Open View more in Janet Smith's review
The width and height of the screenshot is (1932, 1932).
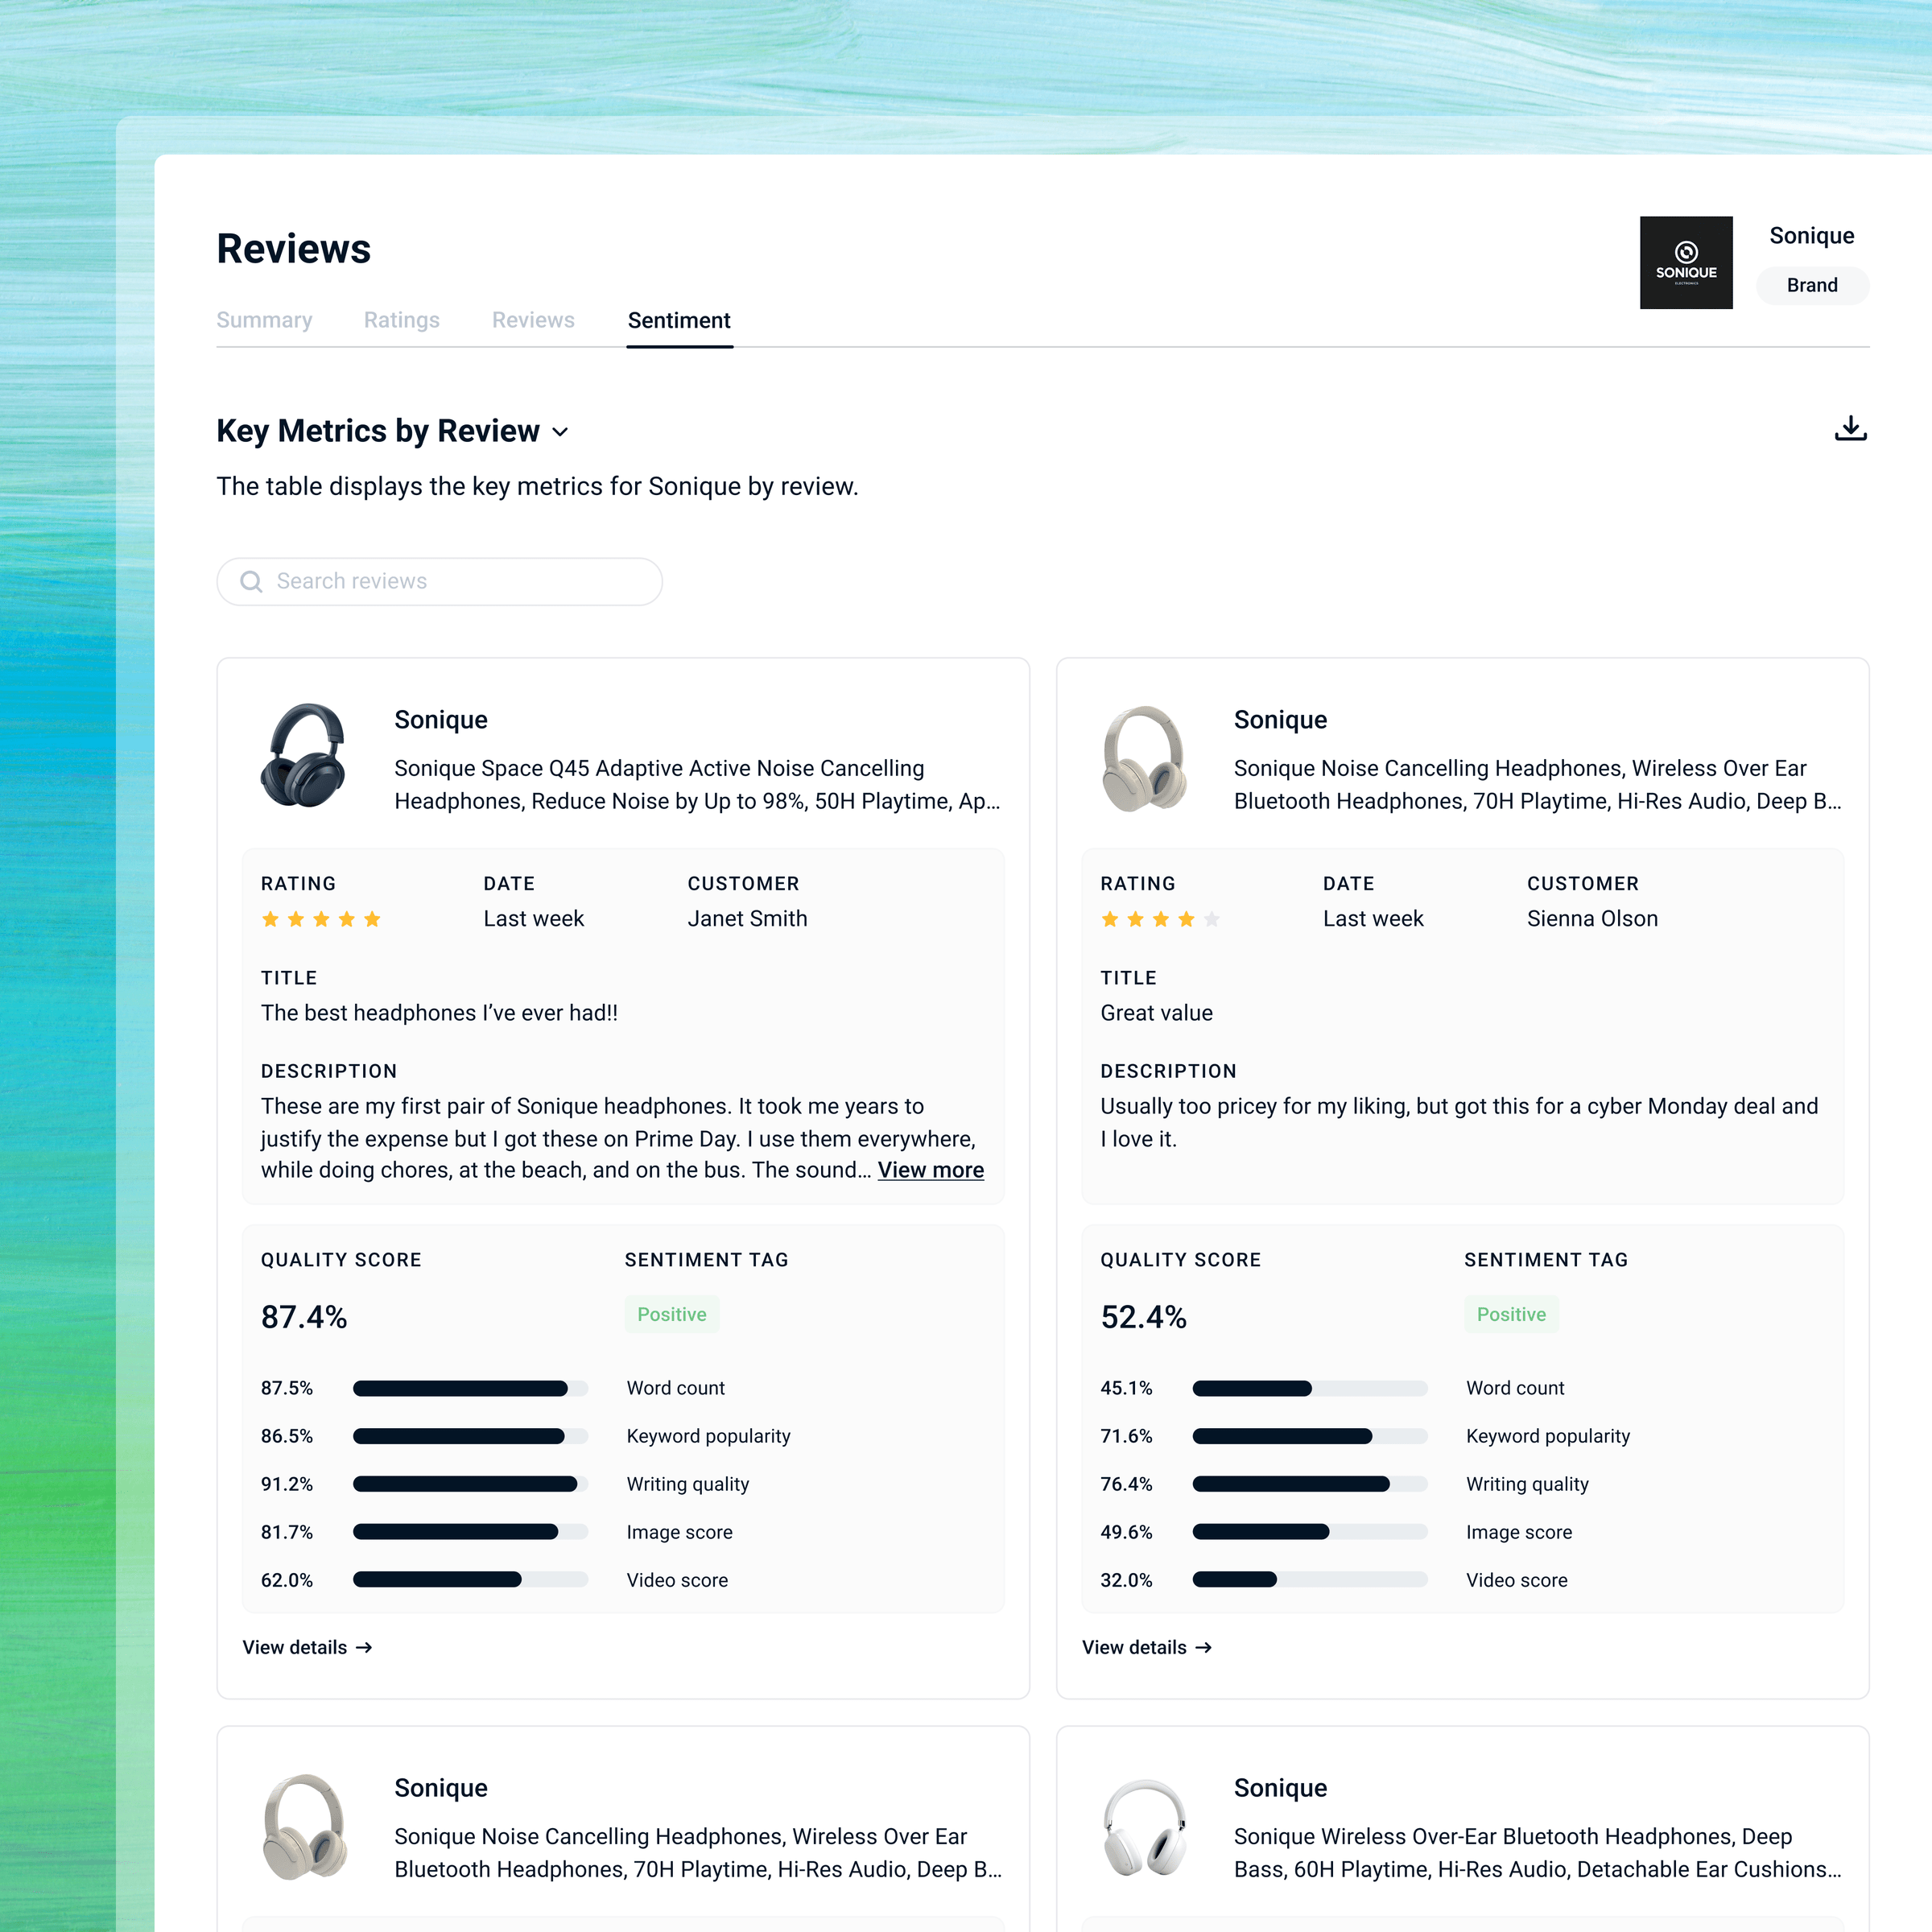coord(931,1170)
